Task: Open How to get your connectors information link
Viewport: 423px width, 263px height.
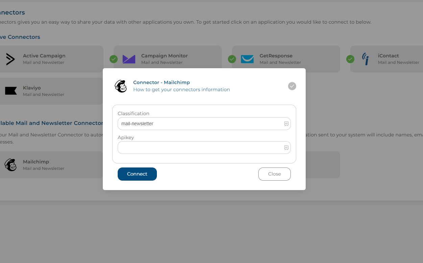Action: coord(182,89)
